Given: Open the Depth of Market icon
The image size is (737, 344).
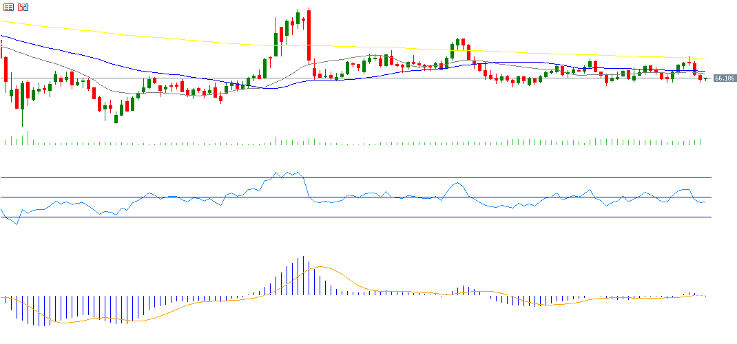Looking at the screenshot, I should click(23, 7).
